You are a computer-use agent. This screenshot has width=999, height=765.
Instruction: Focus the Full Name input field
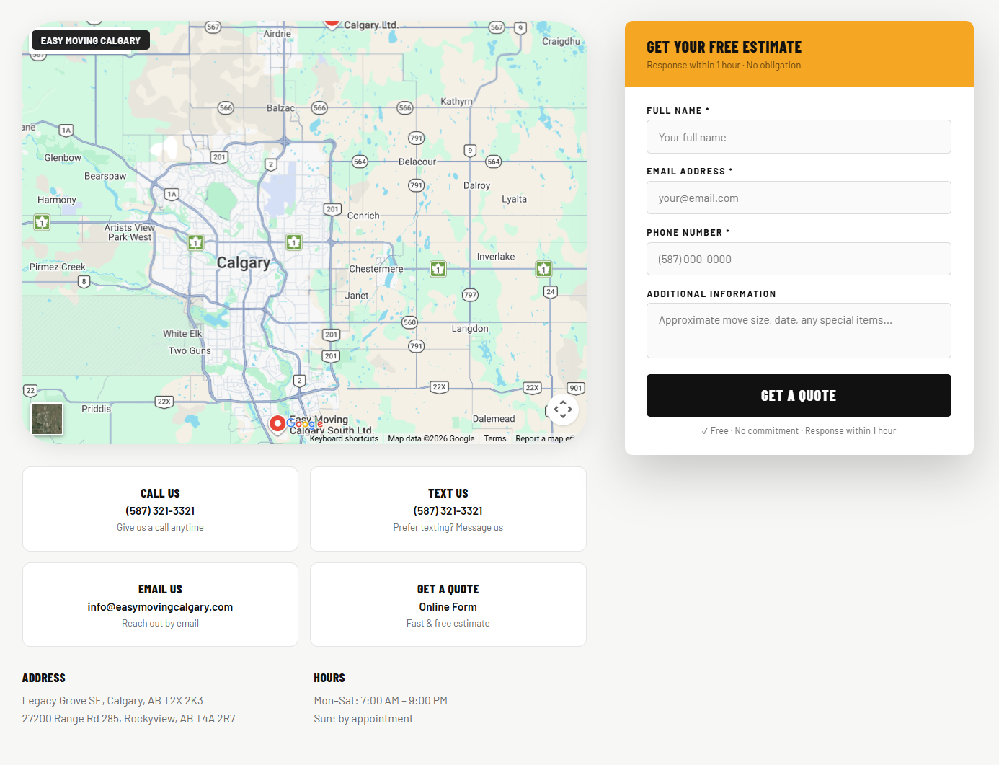(x=799, y=137)
